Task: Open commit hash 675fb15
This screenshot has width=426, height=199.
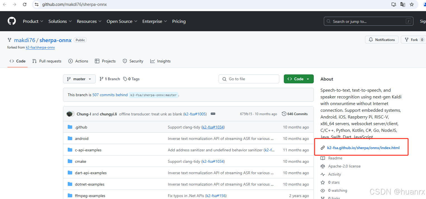Action: tap(246, 114)
